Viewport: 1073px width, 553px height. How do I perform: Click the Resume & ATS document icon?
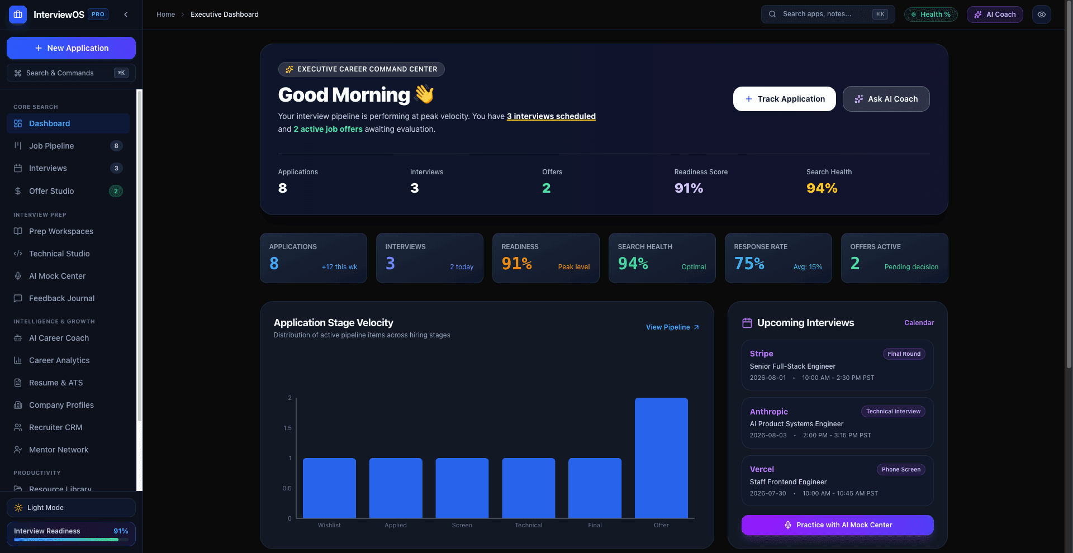[18, 383]
